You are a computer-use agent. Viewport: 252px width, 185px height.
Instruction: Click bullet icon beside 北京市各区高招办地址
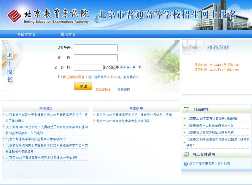[184, 132]
